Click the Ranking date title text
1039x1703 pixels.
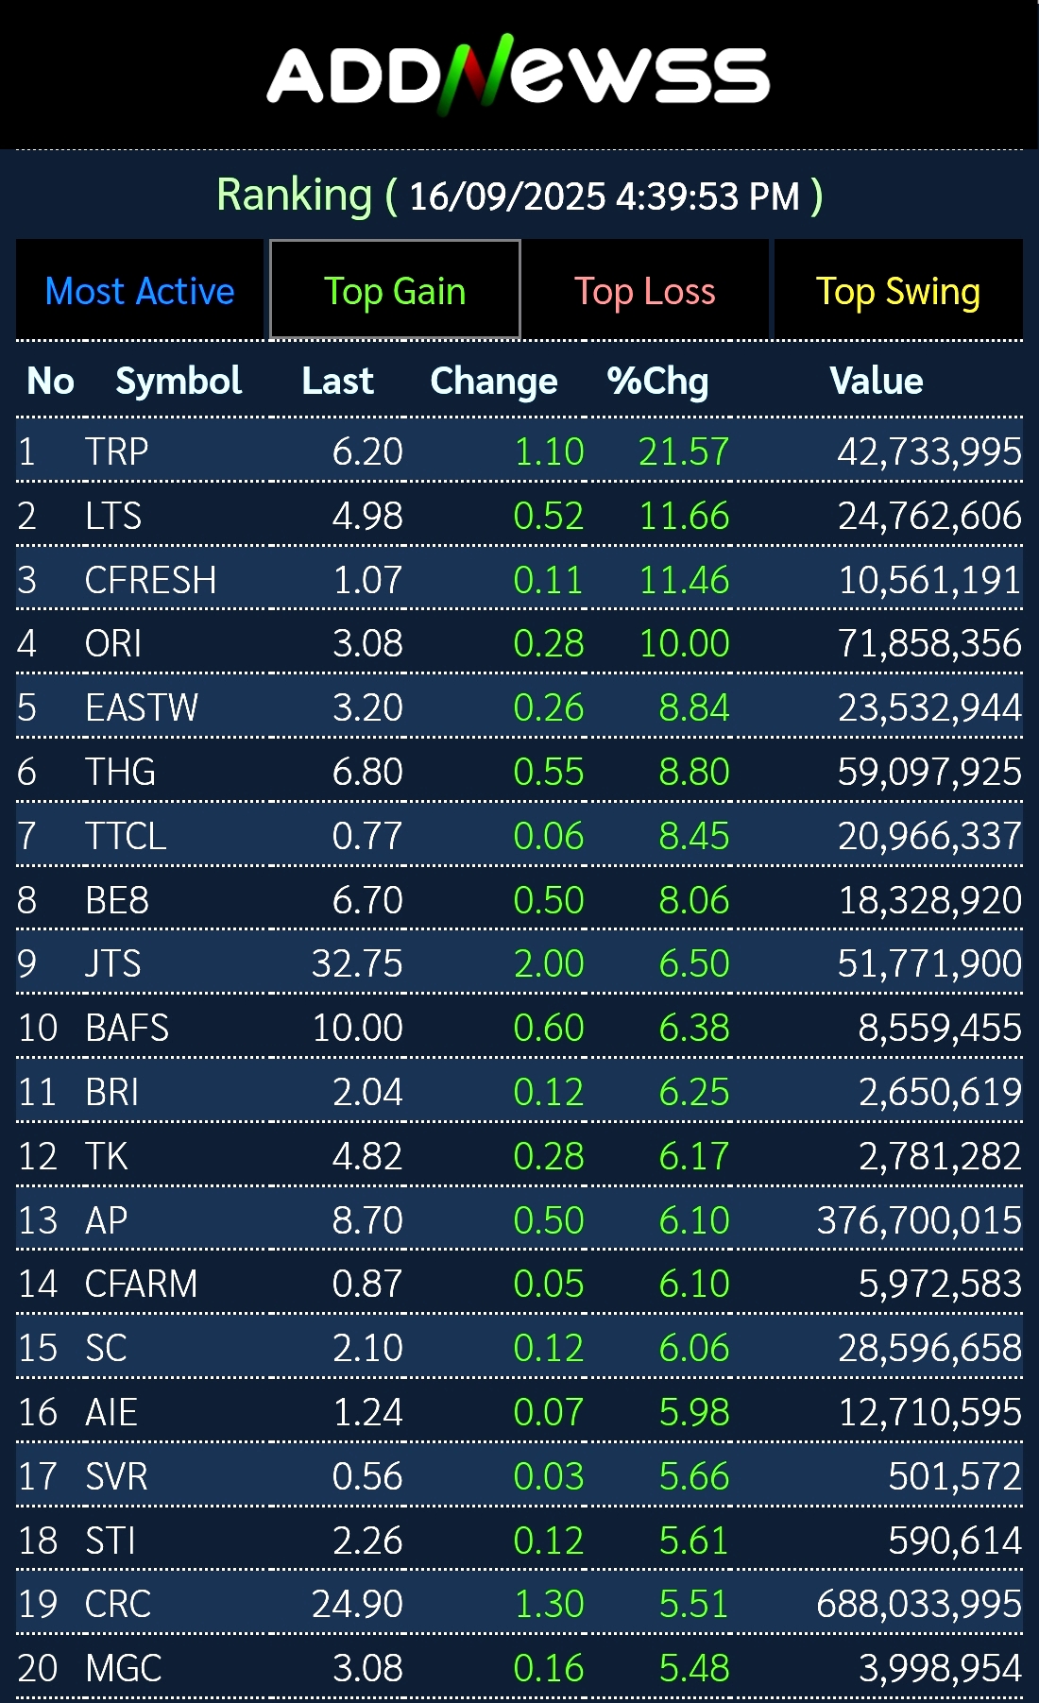pos(519,196)
